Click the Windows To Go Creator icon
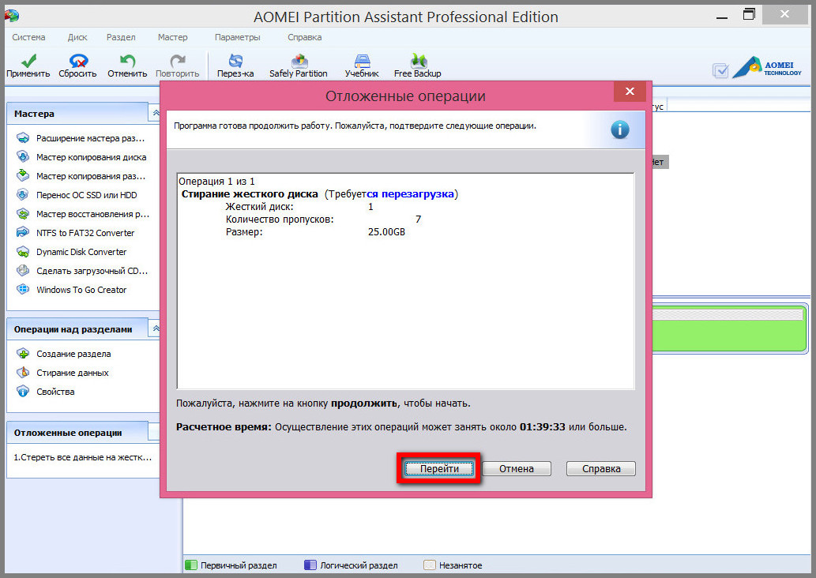 tap(23, 289)
